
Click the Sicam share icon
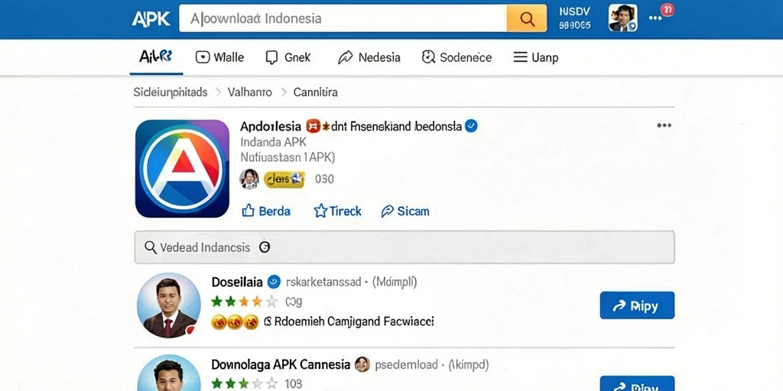click(x=387, y=212)
